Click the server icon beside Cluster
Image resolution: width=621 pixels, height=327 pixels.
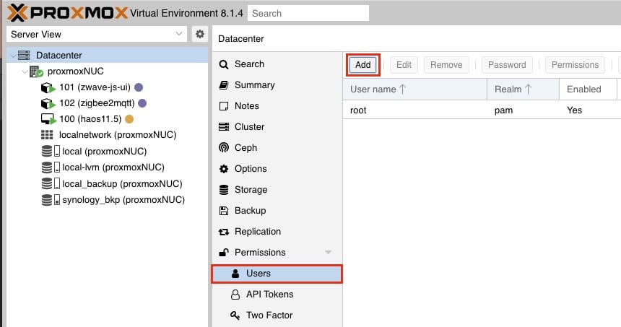coord(224,126)
